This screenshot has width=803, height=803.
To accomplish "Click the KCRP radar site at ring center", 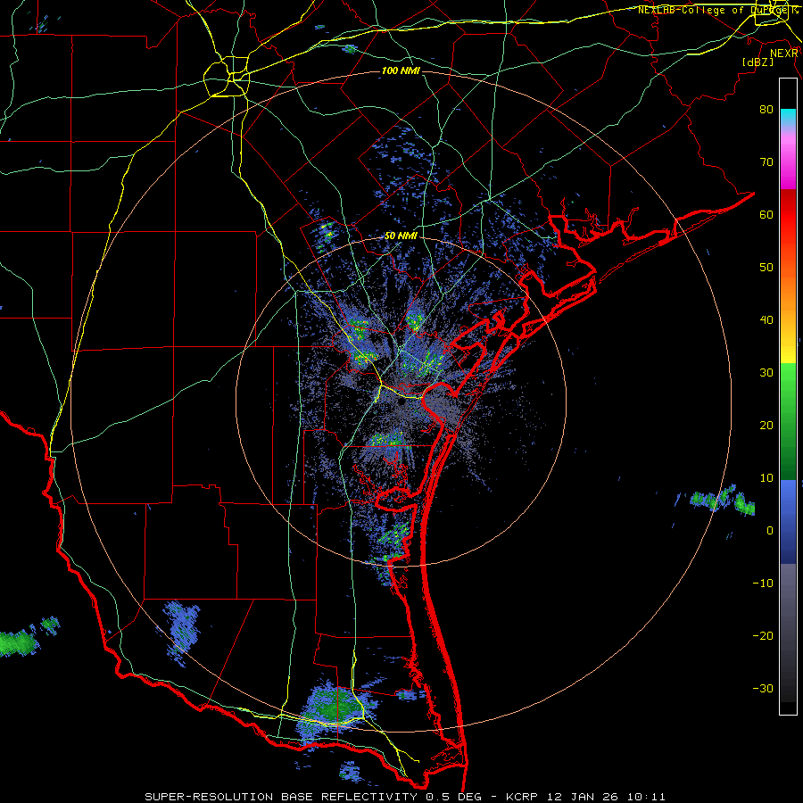I will (401, 401).
